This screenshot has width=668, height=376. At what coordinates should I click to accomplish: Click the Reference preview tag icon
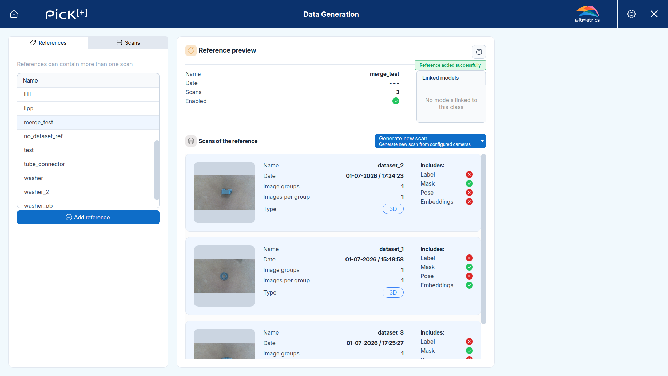click(x=191, y=50)
